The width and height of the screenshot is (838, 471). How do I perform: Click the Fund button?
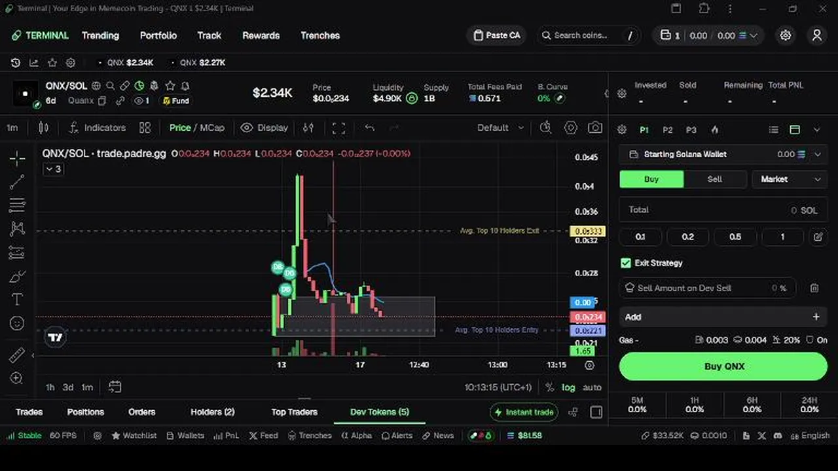176,101
